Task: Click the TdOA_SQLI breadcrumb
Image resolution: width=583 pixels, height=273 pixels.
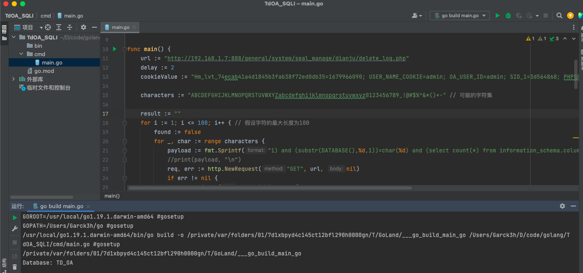Action: 20,15
